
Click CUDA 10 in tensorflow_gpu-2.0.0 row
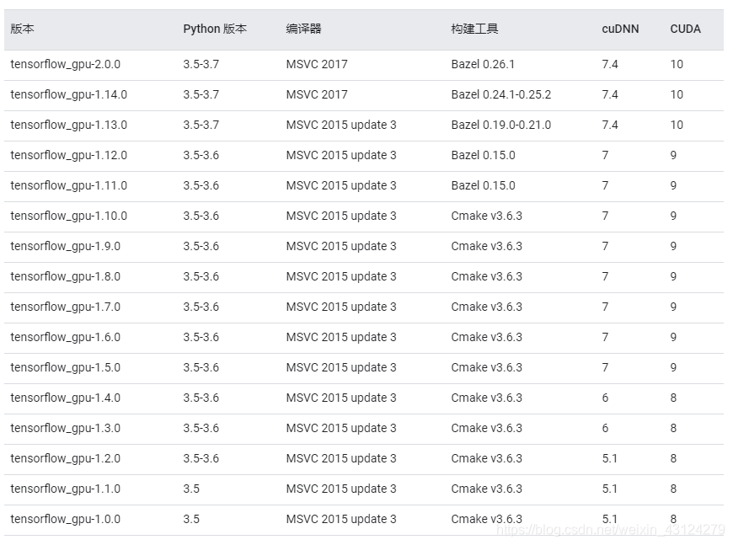[x=677, y=65]
